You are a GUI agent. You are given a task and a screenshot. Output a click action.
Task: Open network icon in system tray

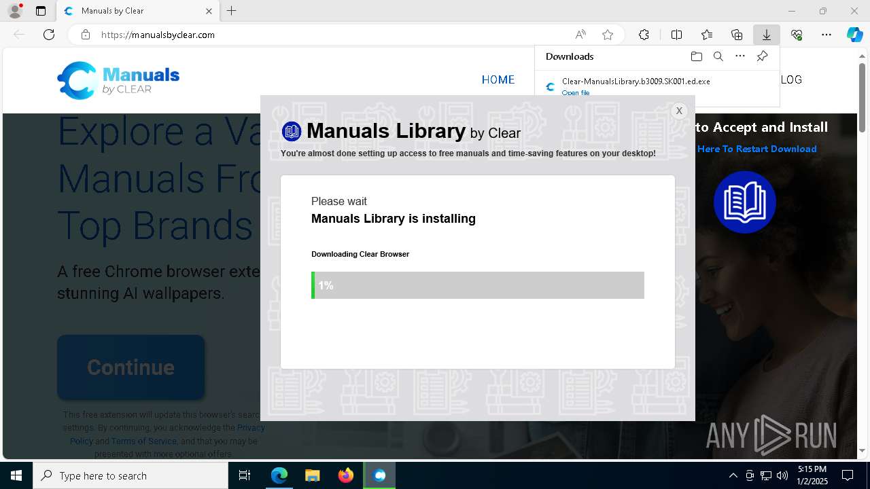click(x=766, y=475)
